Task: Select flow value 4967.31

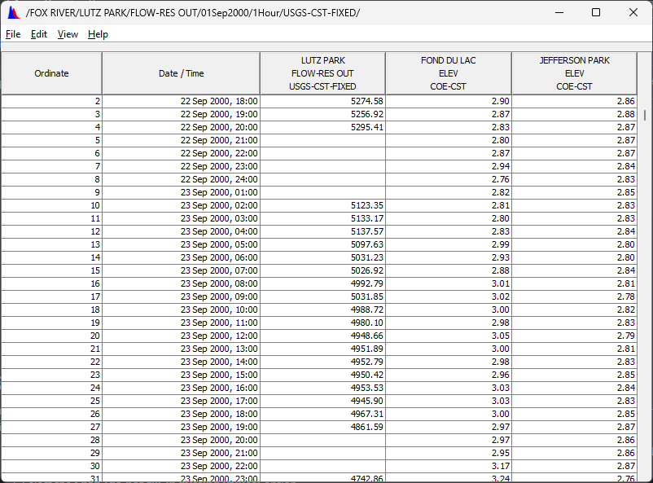Action: tap(322, 414)
